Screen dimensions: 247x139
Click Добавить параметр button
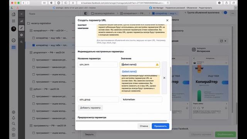(x=90, y=108)
